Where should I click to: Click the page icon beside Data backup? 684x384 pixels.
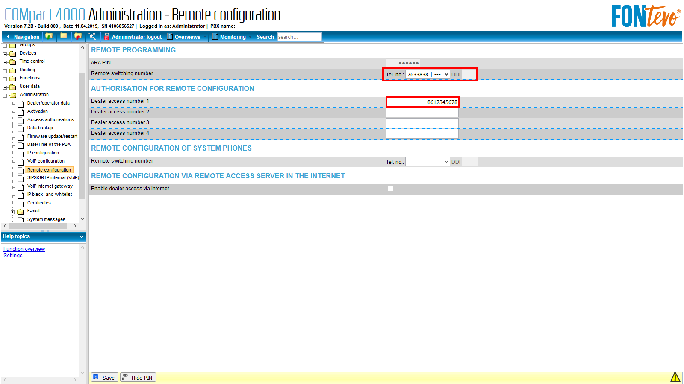click(x=21, y=128)
